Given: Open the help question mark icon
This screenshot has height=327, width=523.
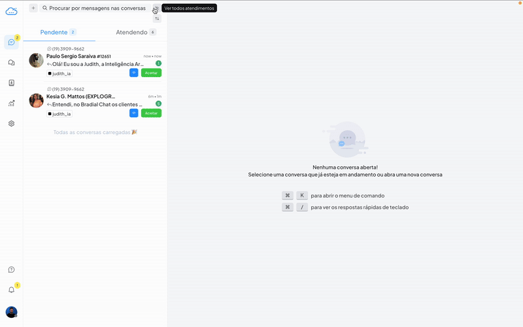Looking at the screenshot, I should [x=11, y=269].
